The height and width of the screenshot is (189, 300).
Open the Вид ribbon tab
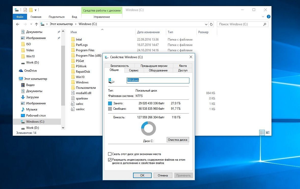[74, 17]
